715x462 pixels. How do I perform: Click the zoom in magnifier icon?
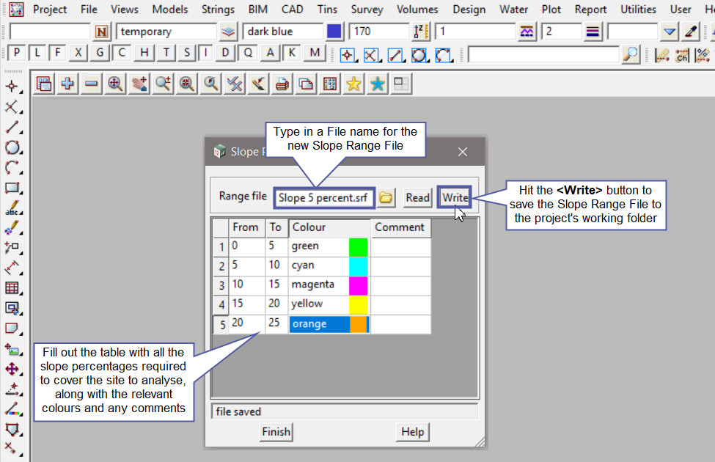pyautogui.click(x=163, y=84)
